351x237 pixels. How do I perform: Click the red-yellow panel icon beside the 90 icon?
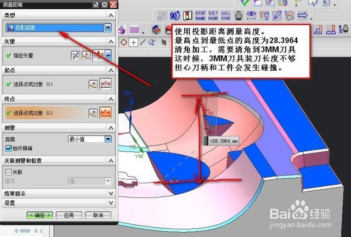(188, 16)
